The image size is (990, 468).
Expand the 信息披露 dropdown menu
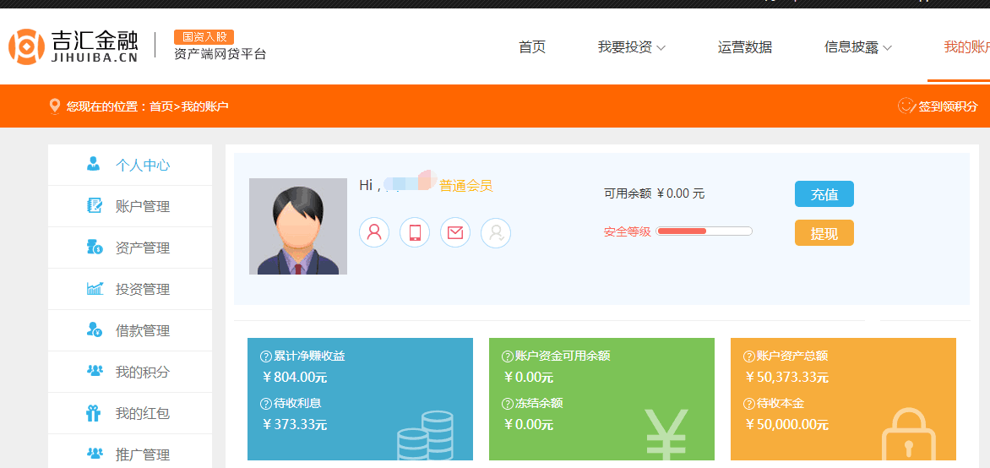pyautogui.click(x=857, y=47)
